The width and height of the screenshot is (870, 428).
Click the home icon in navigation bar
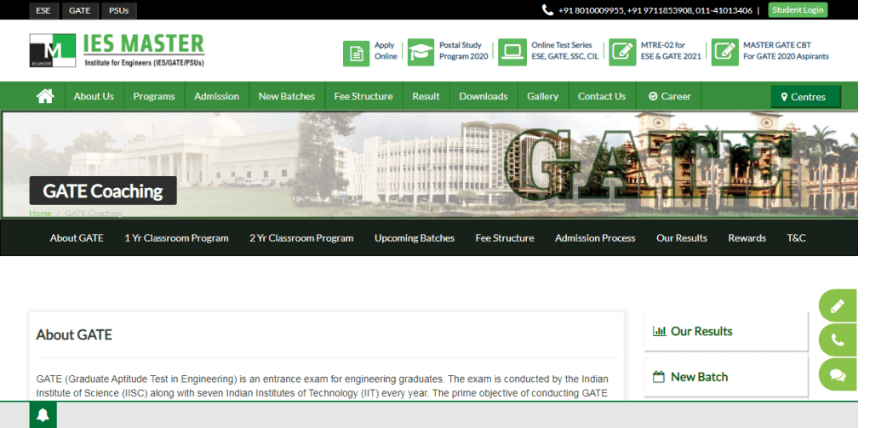pos(45,96)
